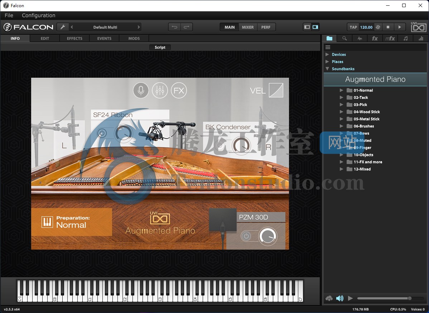Open the search magnifier browser tab
429x313 pixels.
pos(344,38)
